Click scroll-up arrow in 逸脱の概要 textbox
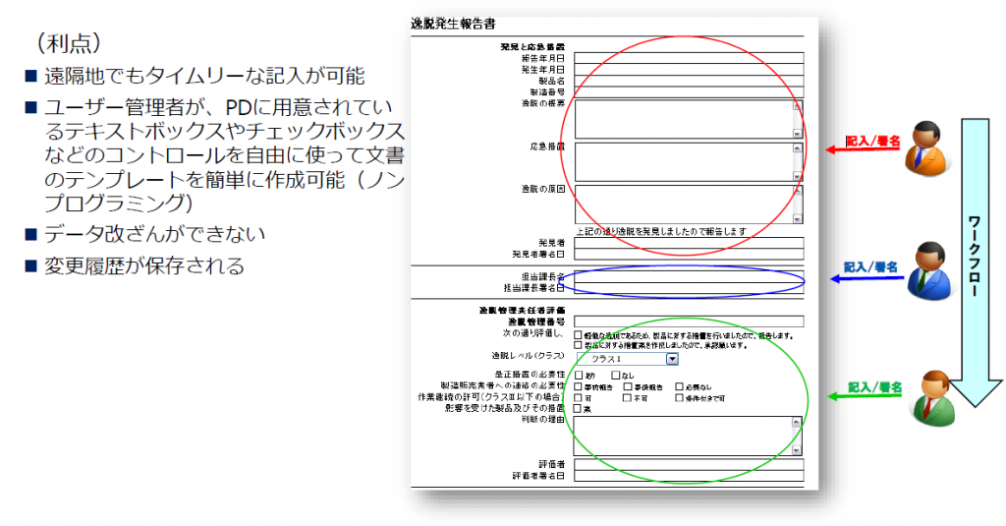The width and height of the screenshot is (1006, 526). coord(797,105)
